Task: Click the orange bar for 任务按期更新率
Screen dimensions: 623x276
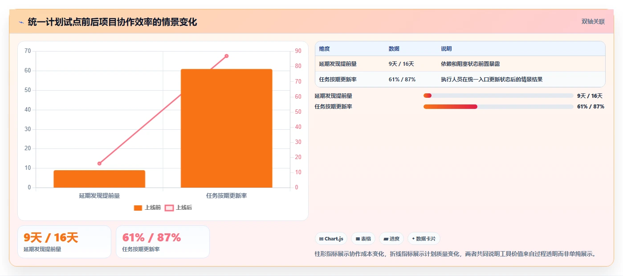Action: [x=226, y=128]
